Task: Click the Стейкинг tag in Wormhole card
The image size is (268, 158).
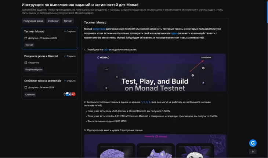Action: tap(30, 94)
